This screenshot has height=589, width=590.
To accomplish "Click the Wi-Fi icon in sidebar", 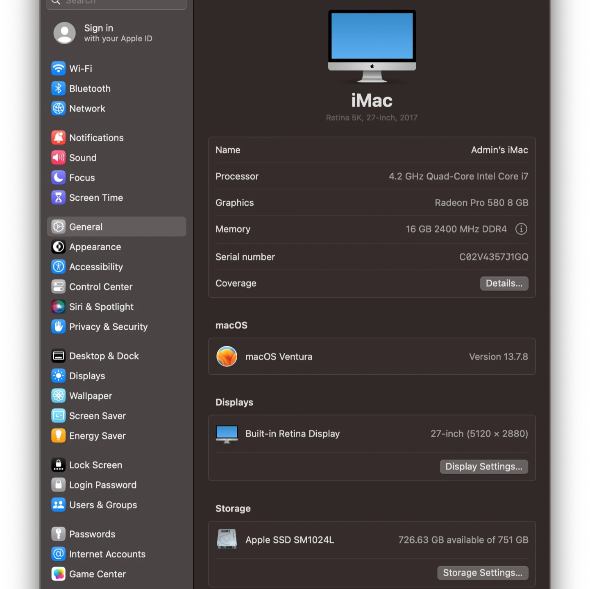I will coord(58,68).
